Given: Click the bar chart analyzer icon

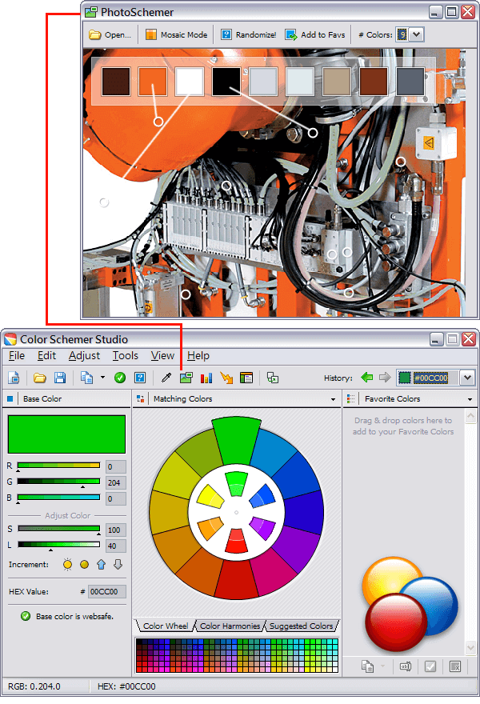Looking at the screenshot, I should point(206,378).
